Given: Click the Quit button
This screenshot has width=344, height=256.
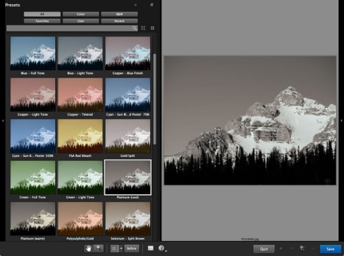Looking at the screenshot, I should click(x=264, y=249).
